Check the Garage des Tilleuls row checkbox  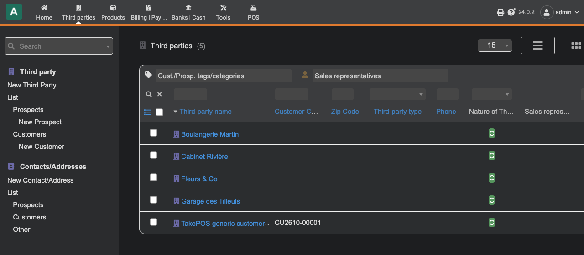[x=153, y=199]
